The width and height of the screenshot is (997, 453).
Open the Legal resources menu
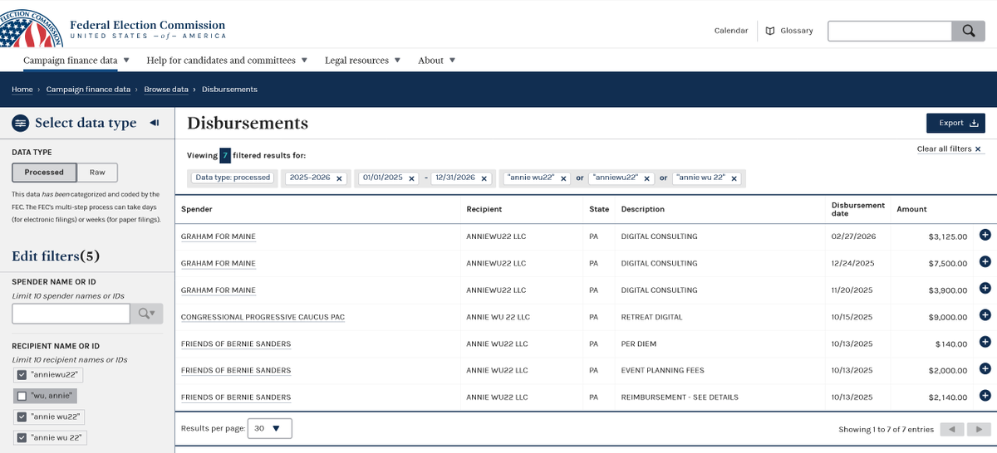363,61
